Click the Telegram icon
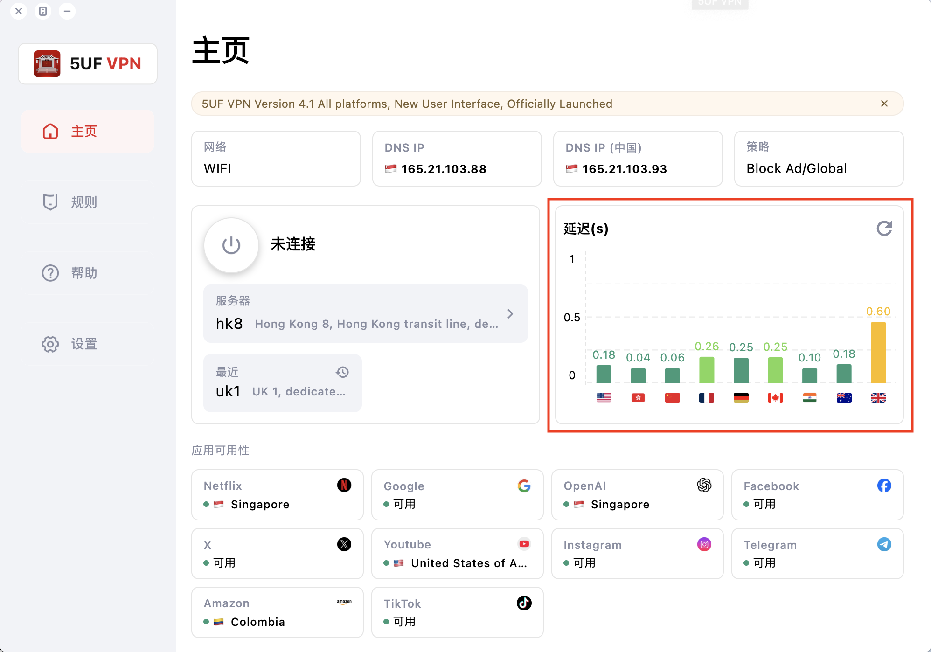 coord(884,544)
